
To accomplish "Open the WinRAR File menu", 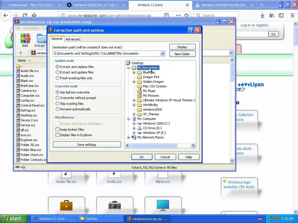I will tap(18, 28).
